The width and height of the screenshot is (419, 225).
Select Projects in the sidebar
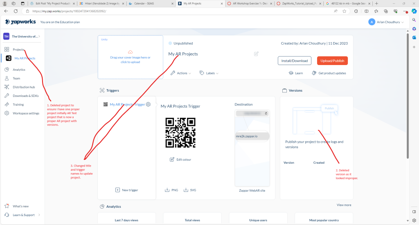click(x=18, y=49)
